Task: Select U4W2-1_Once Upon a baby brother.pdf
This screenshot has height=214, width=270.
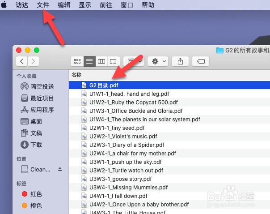Action: (169, 204)
